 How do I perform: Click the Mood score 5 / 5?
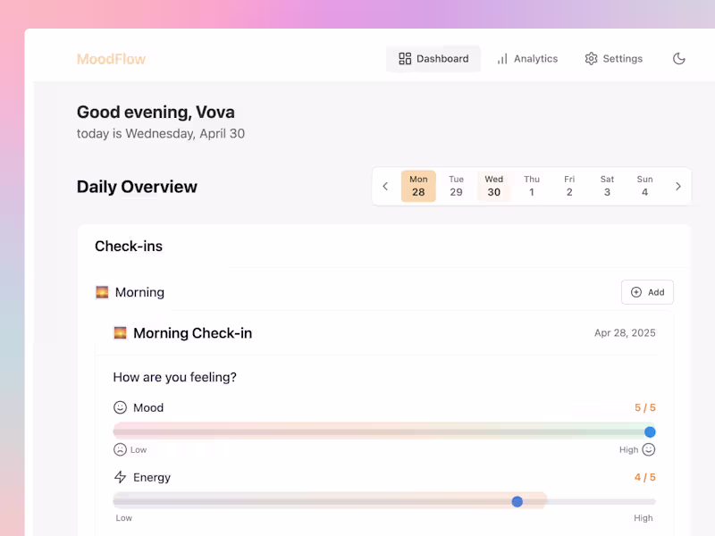[644, 407]
